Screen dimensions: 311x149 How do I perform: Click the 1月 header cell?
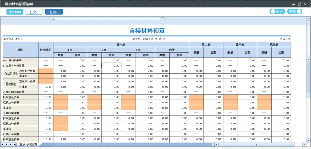[70, 50]
